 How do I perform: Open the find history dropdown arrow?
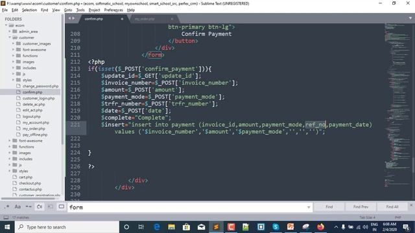click(x=309, y=207)
